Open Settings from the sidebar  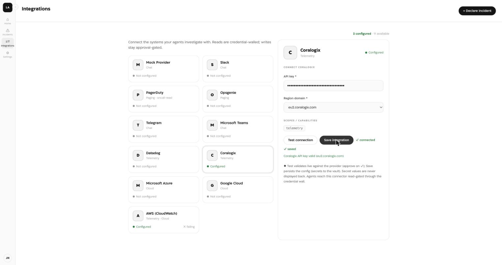[8, 54]
